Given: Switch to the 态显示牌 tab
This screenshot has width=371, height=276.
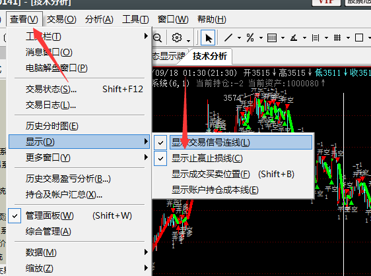Looking at the screenshot, I should click(x=168, y=56).
